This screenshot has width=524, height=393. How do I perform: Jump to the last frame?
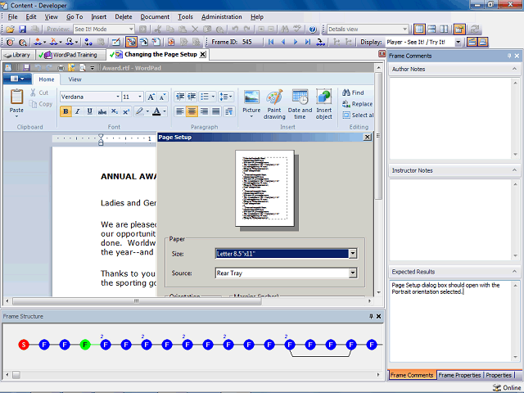tap(308, 42)
